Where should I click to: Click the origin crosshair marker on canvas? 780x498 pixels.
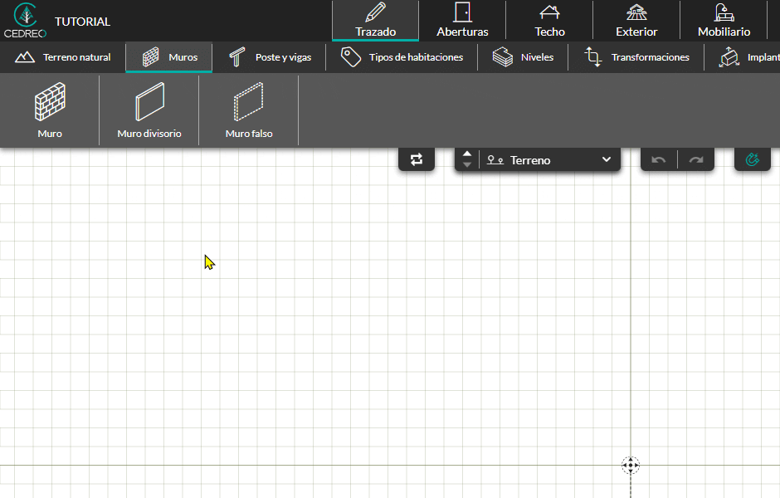point(631,465)
